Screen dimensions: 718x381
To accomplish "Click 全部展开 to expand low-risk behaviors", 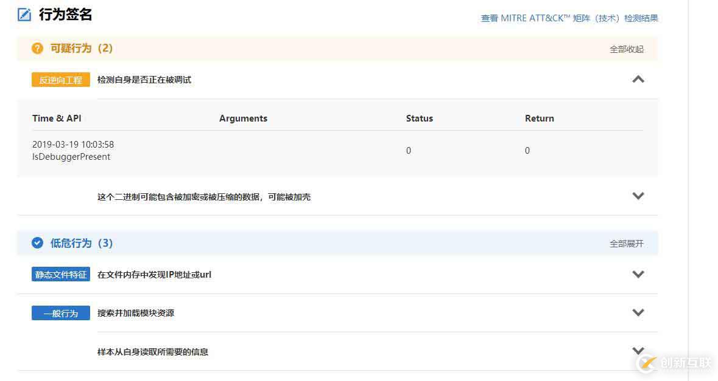I will point(627,244).
